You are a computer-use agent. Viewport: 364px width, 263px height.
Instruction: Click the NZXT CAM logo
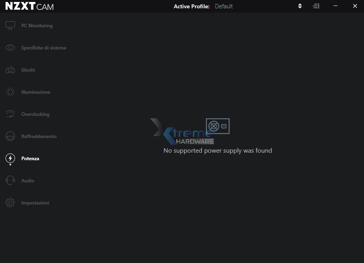point(29,6)
